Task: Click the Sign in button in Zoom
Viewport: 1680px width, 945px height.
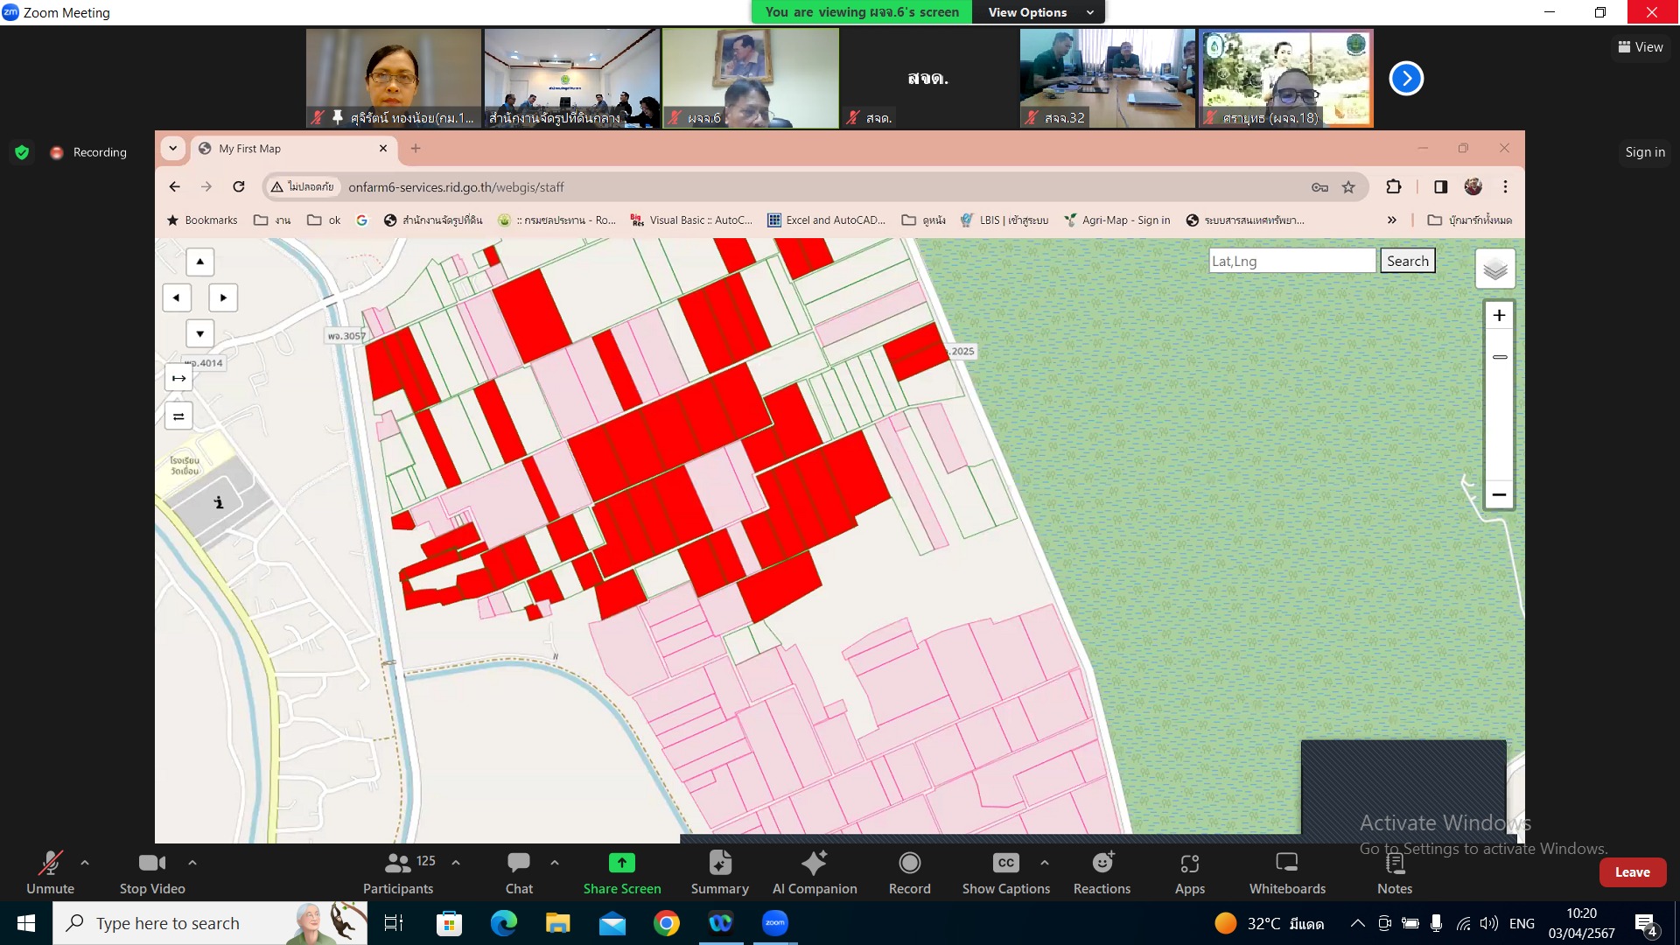Action: (1645, 152)
